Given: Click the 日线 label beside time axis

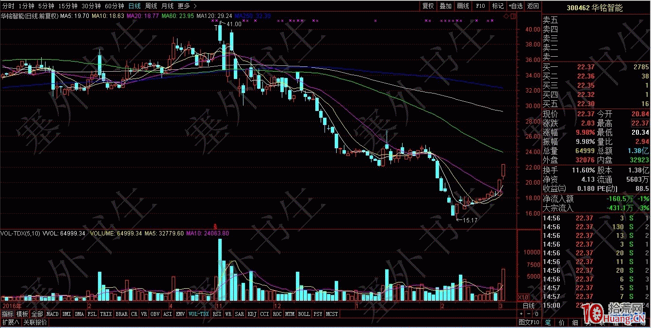Looking at the screenshot, I should click(529, 306).
